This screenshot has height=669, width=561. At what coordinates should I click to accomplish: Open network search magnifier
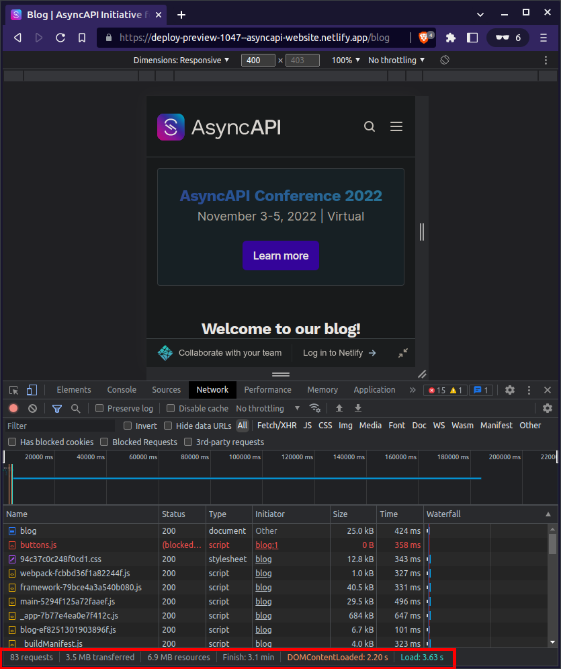click(75, 408)
